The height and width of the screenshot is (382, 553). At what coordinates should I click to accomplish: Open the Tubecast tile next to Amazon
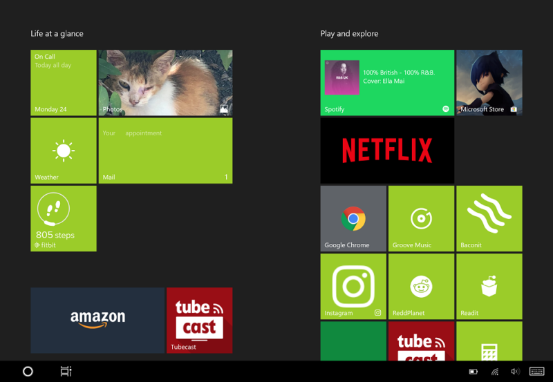click(x=199, y=320)
